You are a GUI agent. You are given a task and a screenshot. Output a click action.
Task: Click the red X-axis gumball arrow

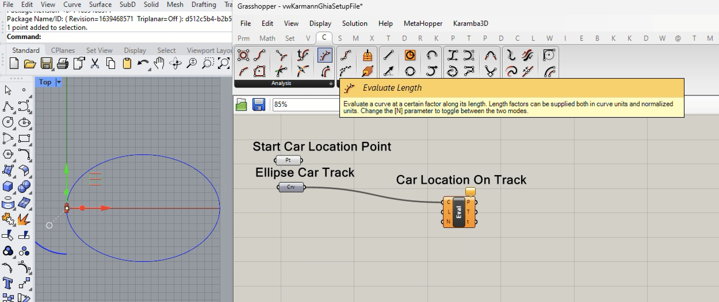[x=106, y=208]
